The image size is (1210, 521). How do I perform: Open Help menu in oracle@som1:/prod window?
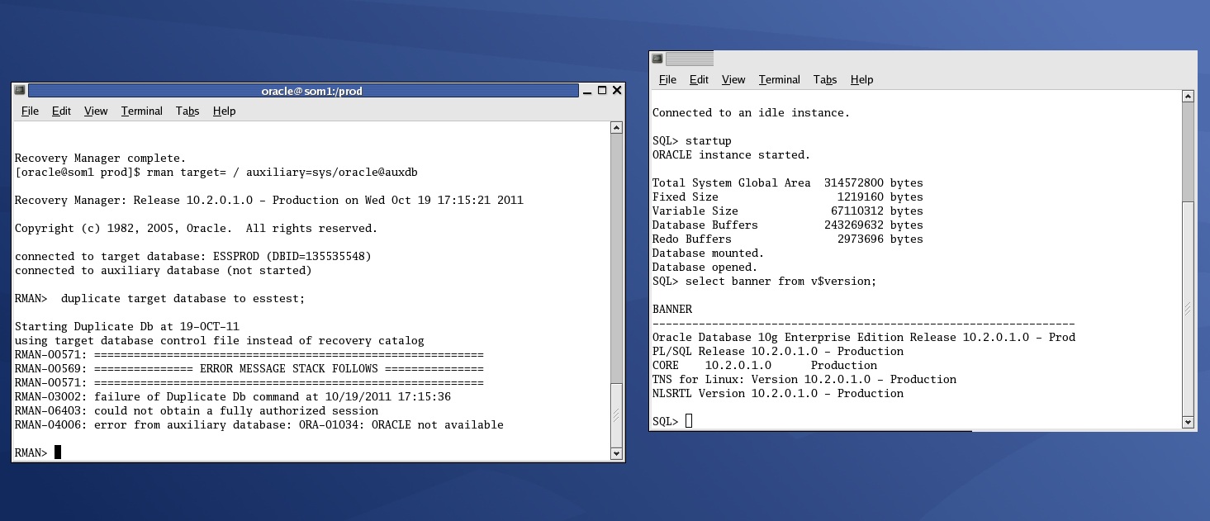224,111
